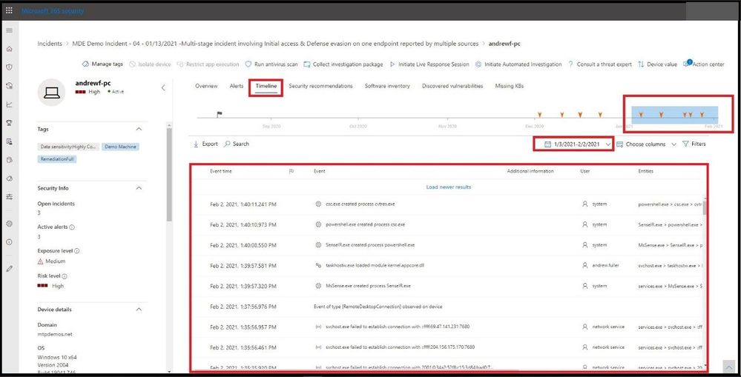The height and width of the screenshot is (377, 741).
Task: Click the Risk level info icon
Action: click(x=65, y=276)
